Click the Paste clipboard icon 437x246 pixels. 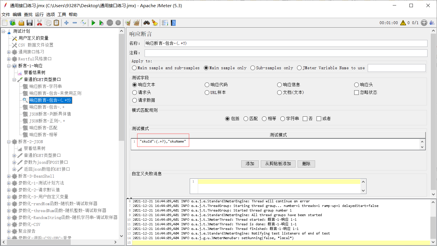[x=56, y=23]
